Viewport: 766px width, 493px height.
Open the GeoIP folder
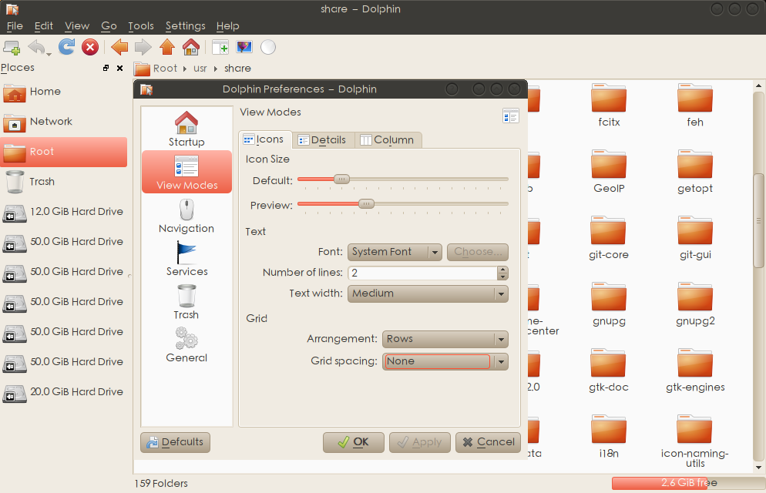click(609, 171)
